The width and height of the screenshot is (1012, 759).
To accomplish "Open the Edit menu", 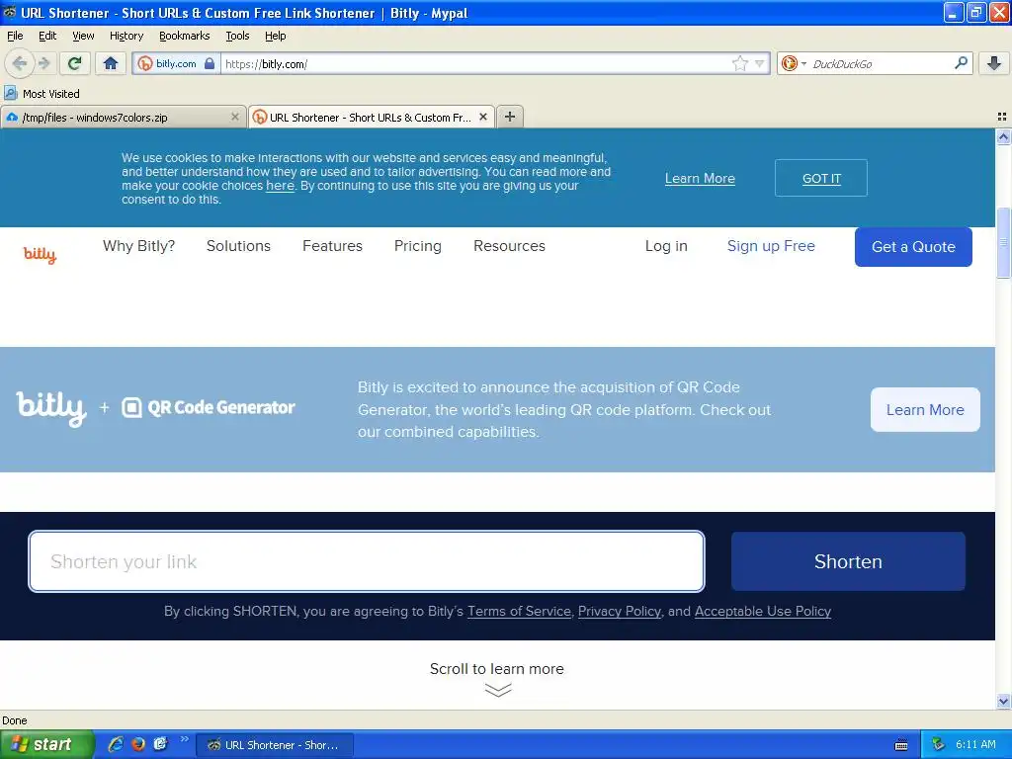I will pos(47,36).
